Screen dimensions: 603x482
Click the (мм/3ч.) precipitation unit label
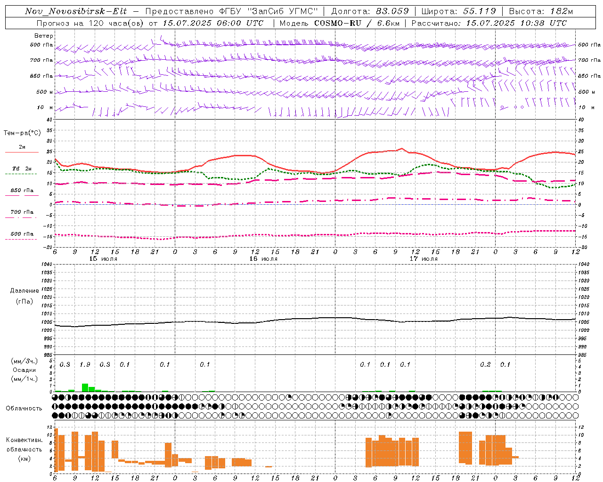coord(24,361)
